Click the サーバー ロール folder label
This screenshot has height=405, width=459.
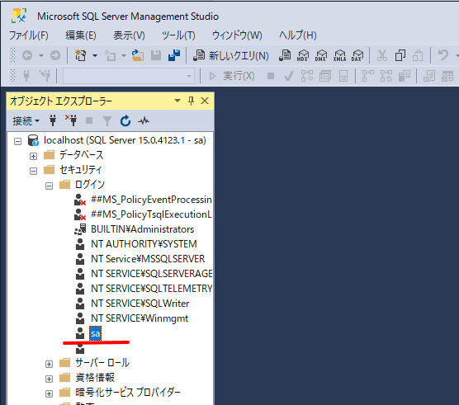(102, 363)
